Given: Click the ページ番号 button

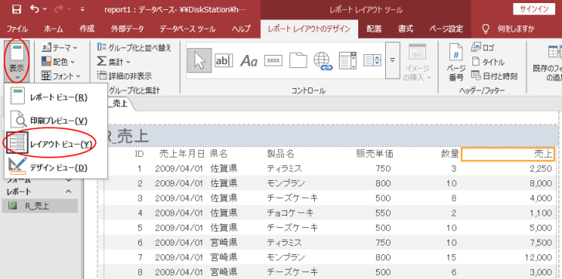Looking at the screenshot, I should coord(456,63).
